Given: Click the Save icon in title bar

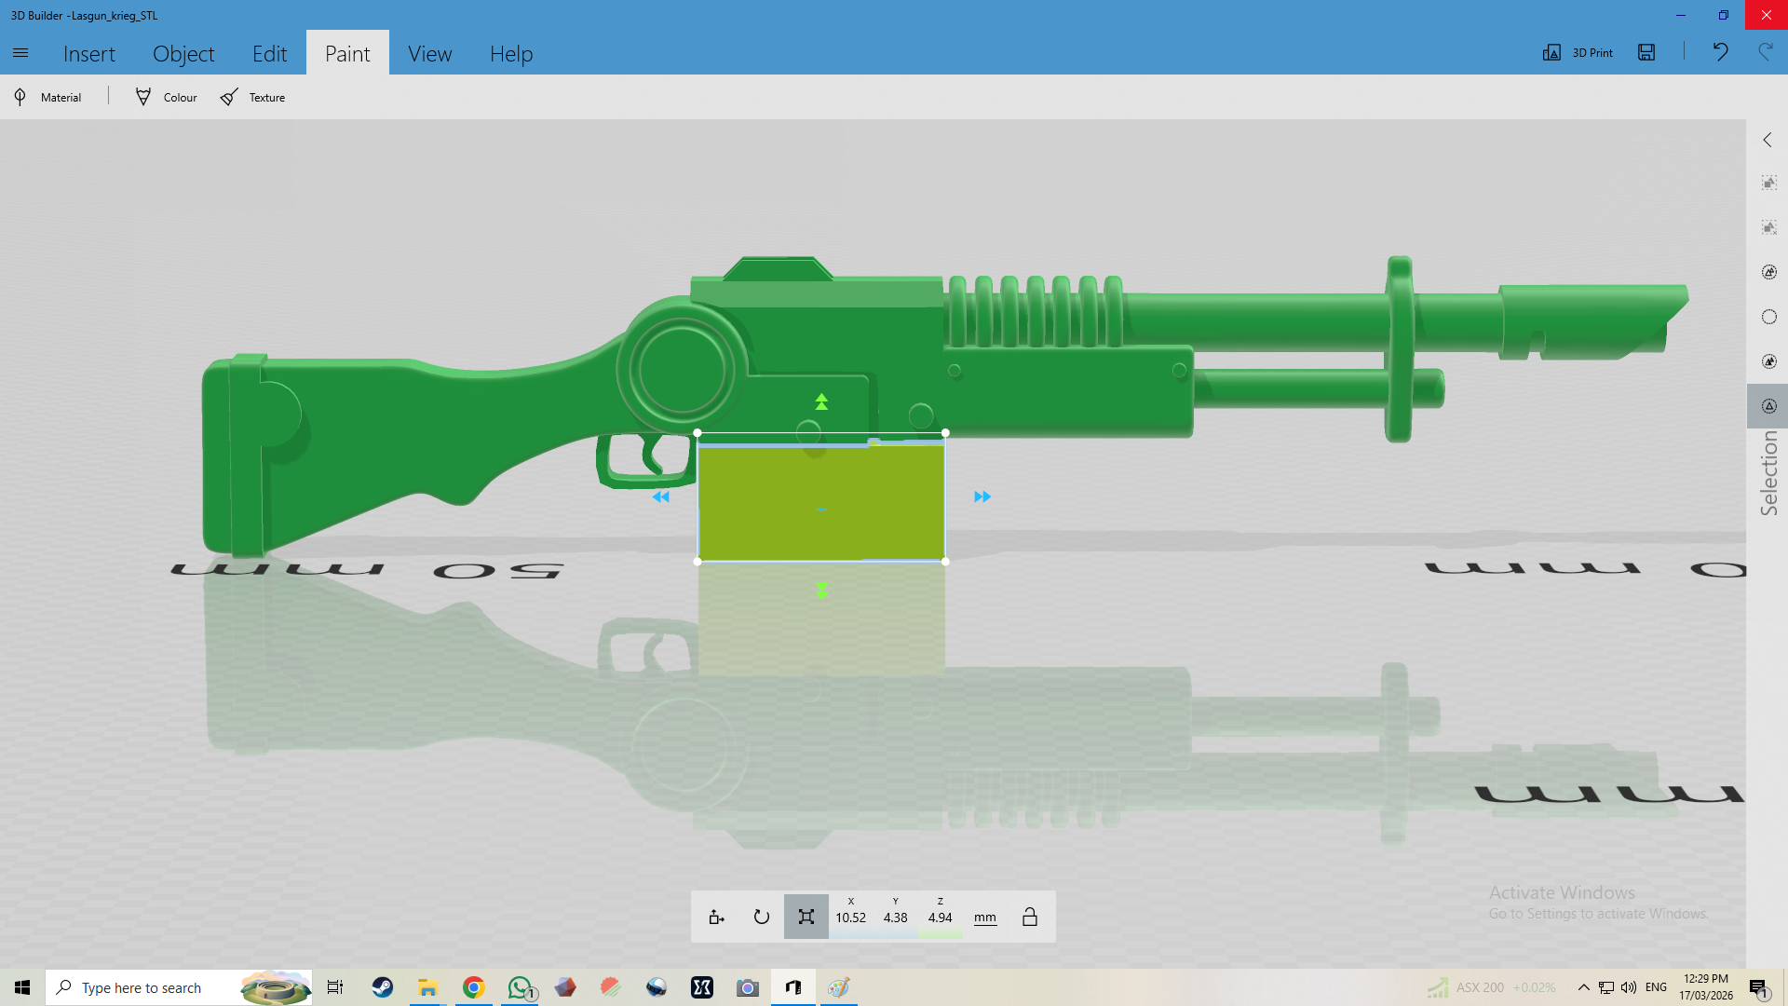Looking at the screenshot, I should (x=1646, y=53).
